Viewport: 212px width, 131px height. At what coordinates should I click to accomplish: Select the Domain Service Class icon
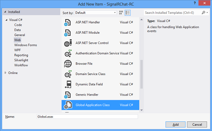68,74
